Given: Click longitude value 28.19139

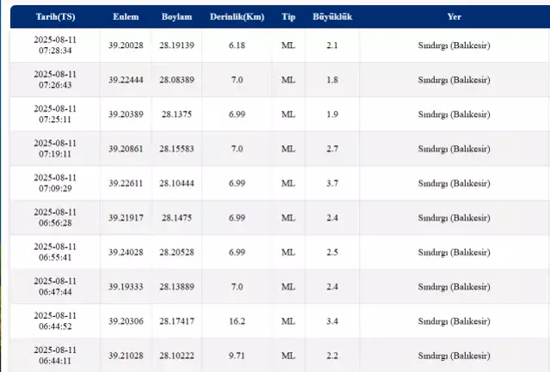Looking at the screenshot, I should point(177,46).
